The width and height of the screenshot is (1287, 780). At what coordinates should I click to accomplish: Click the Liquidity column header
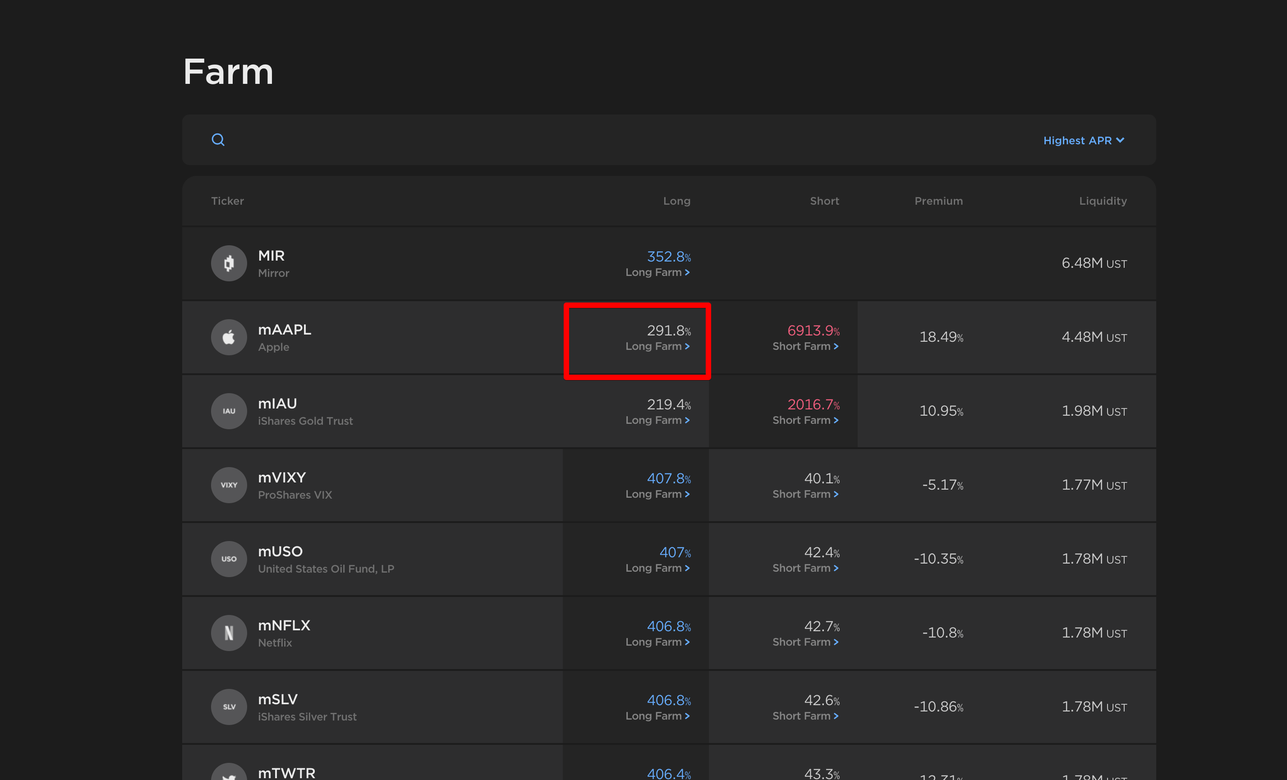(x=1103, y=201)
